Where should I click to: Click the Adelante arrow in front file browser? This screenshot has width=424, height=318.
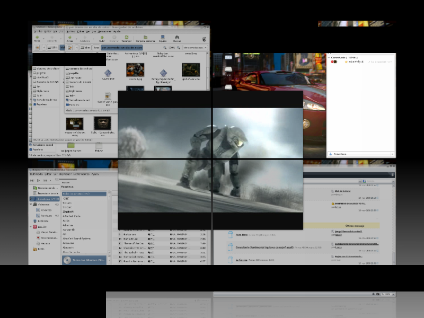(85, 38)
